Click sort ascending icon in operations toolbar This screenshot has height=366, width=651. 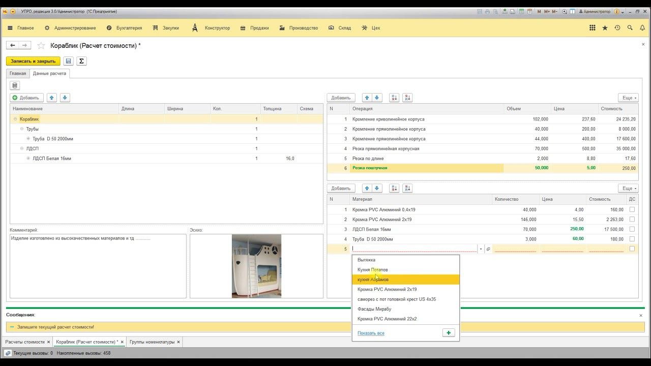click(x=394, y=98)
